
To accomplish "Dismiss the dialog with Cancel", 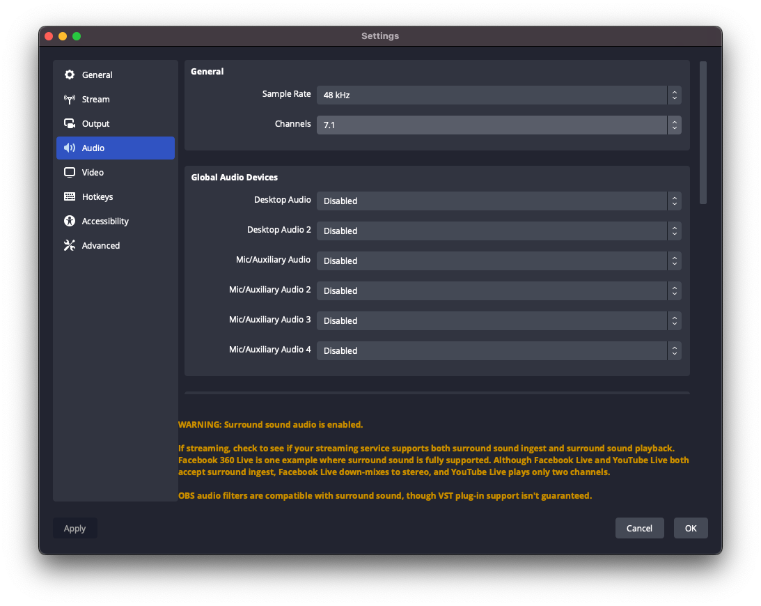I will [x=639, y=528].
